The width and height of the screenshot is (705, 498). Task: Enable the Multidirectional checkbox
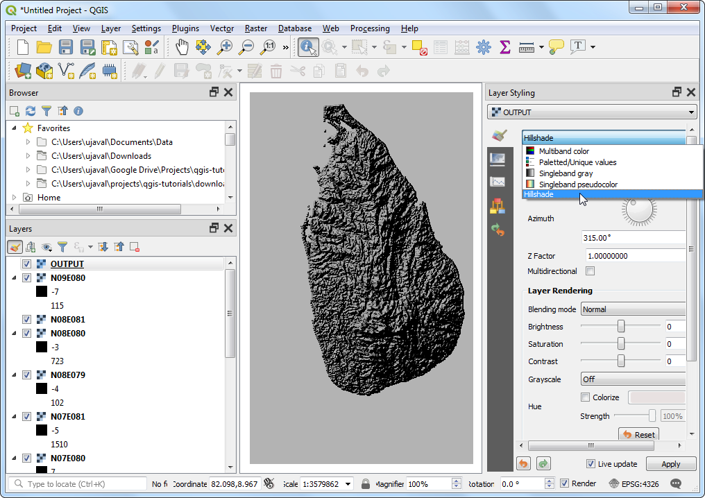click(x=591, y=271)
